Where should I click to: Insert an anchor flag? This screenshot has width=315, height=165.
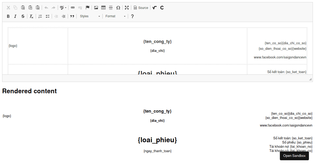pyautogui.click(x=88, y=8)
